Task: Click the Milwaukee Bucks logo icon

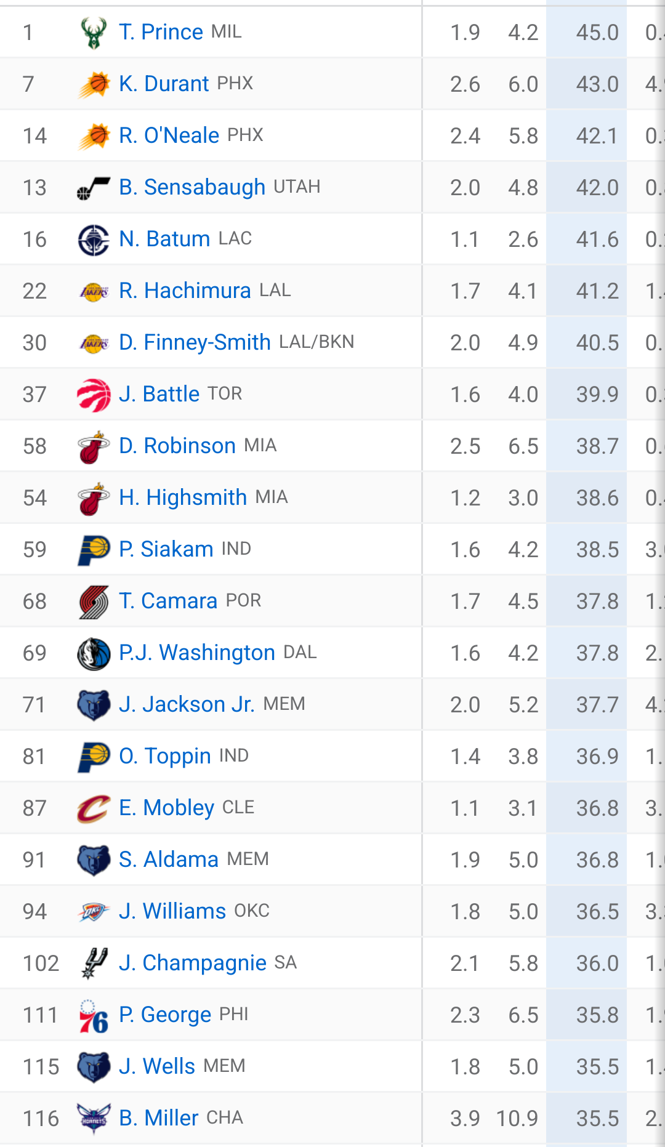Action: pyautogui.click(x=94, y=33)
